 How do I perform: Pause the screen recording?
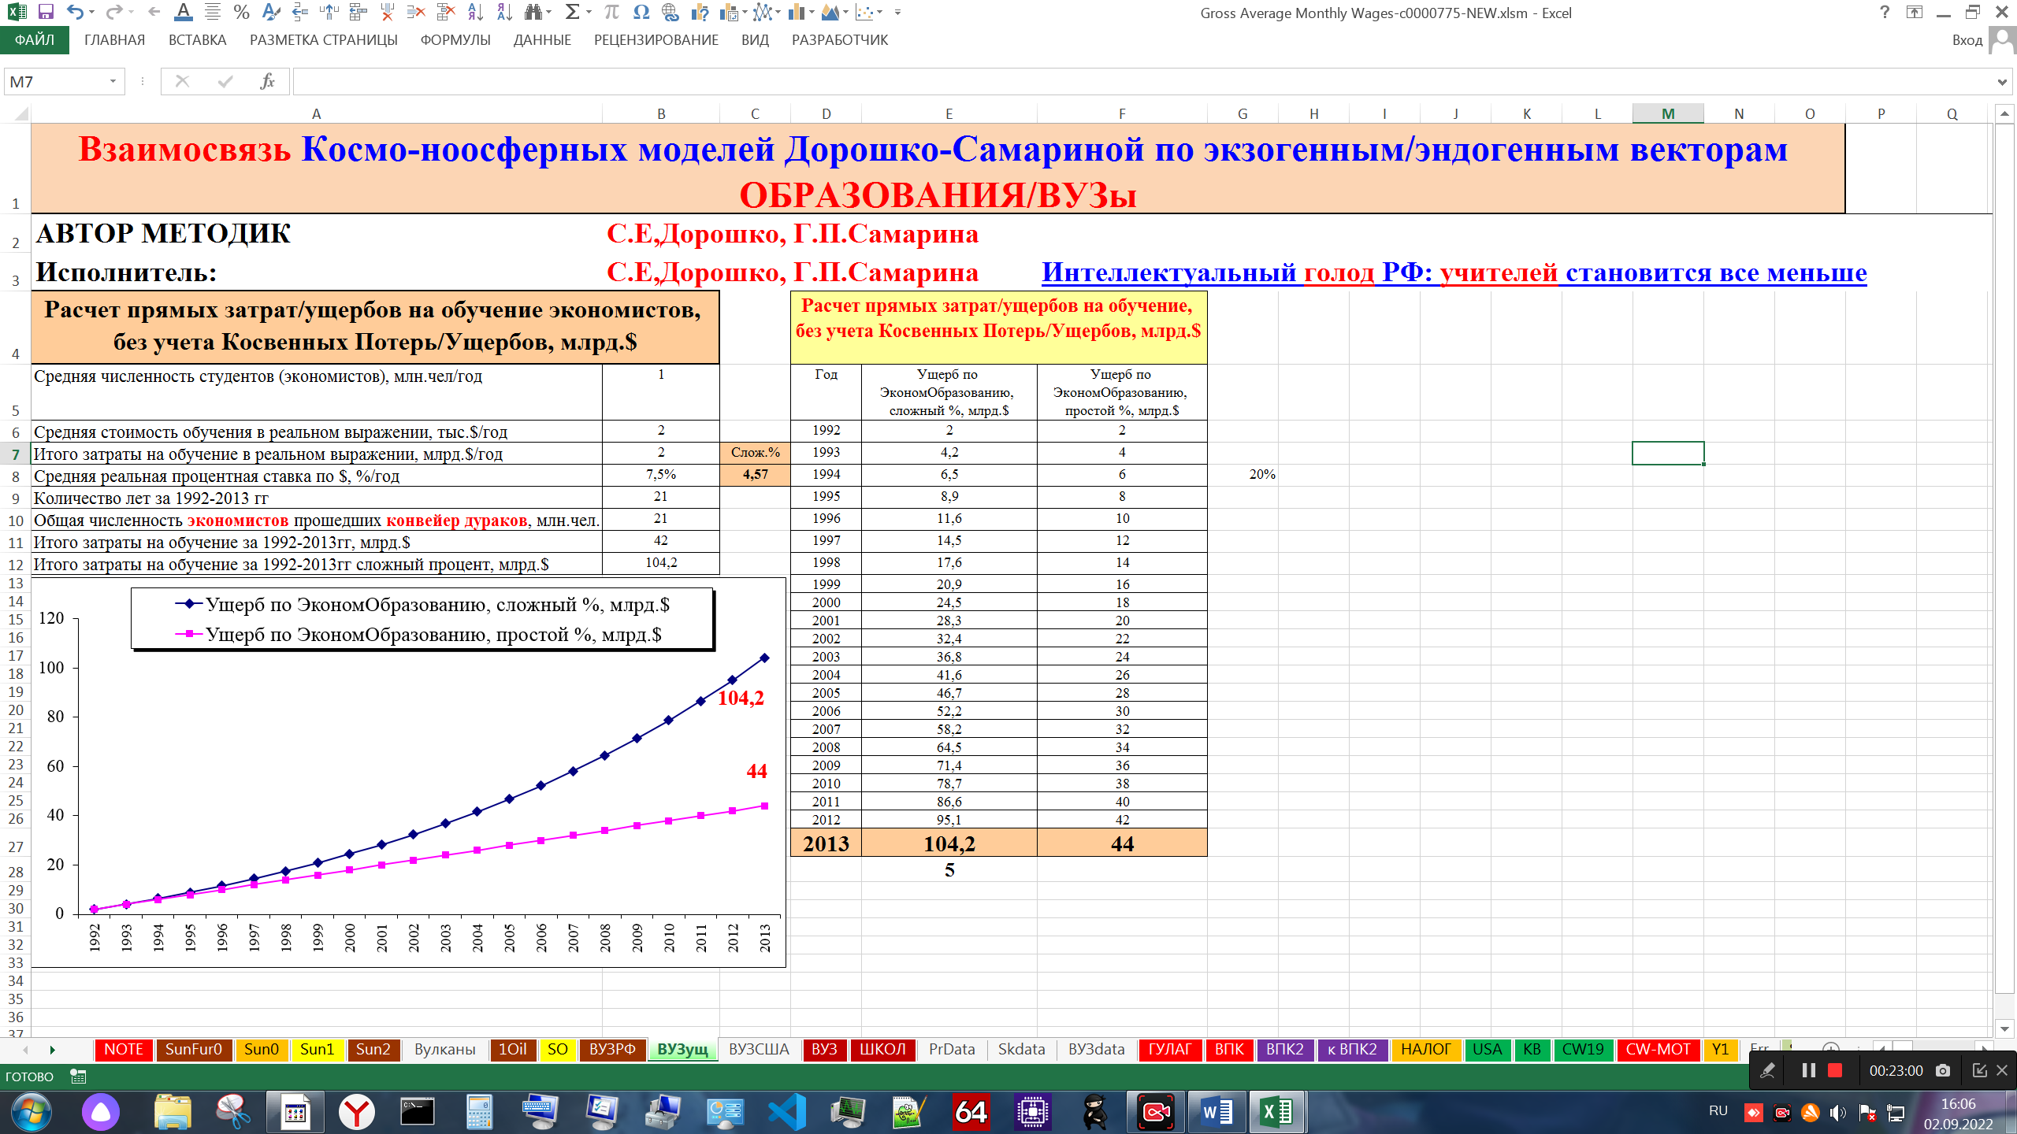(x=1808, y=1070)
